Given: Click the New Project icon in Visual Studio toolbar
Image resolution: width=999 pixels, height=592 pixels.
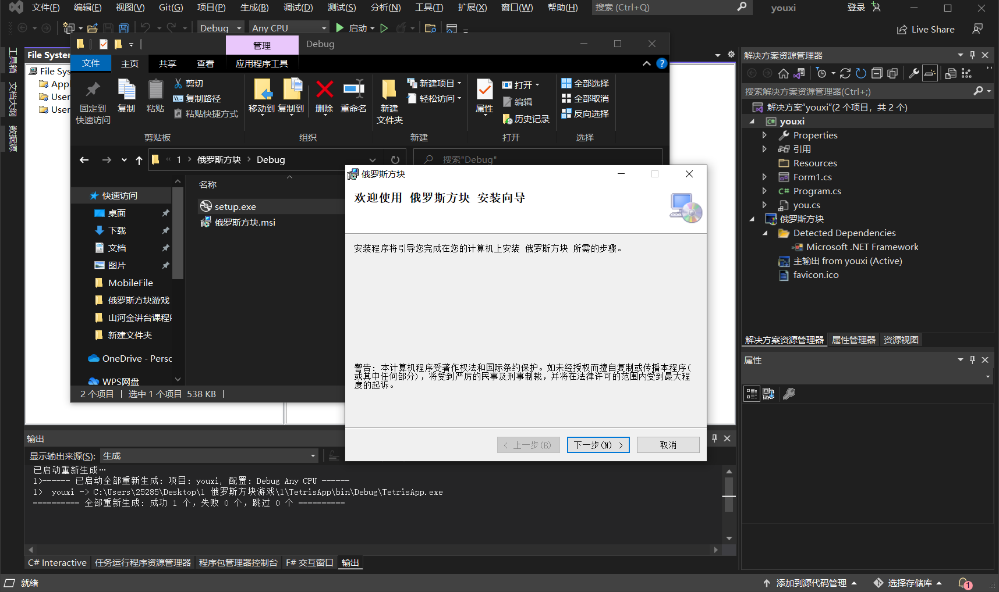Looking at the screenshot, I should (x=69, y=28).
